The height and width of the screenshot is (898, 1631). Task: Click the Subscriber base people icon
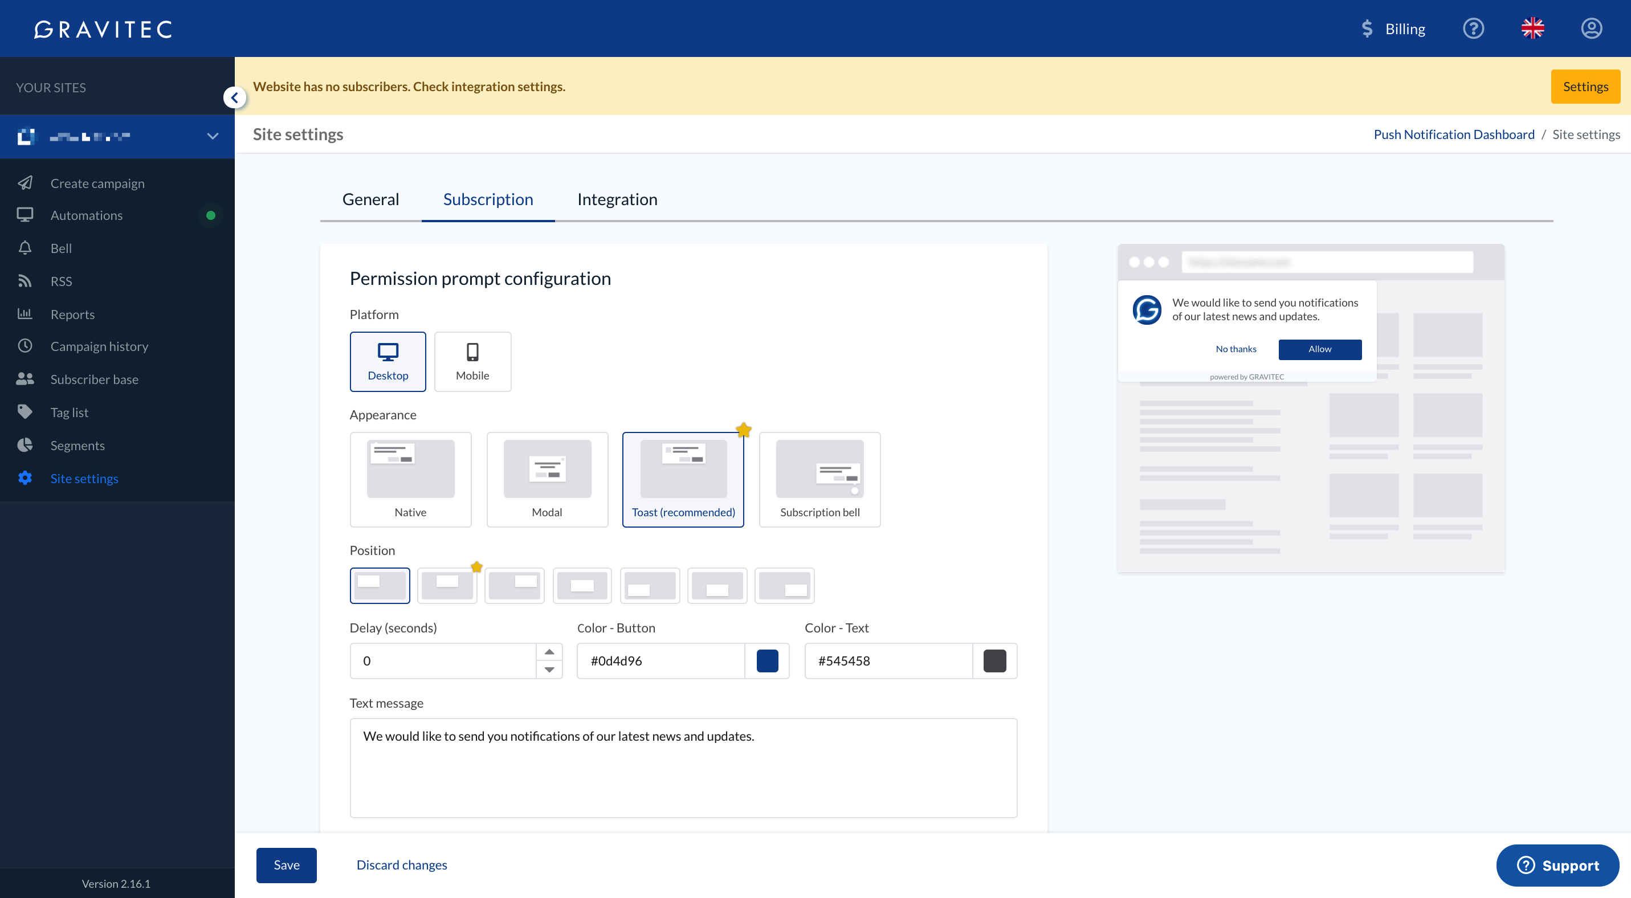(25, 379)
